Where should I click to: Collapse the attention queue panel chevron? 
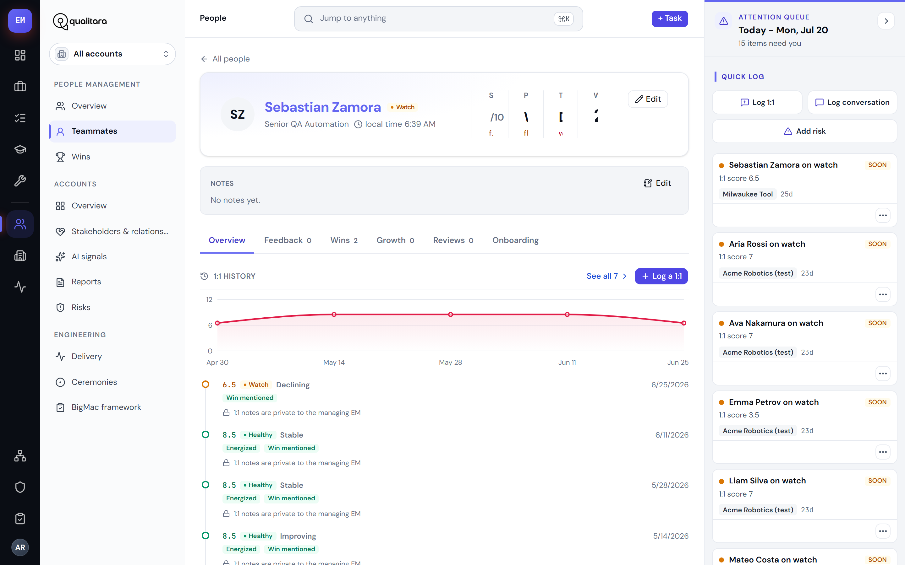pos(886,21)
